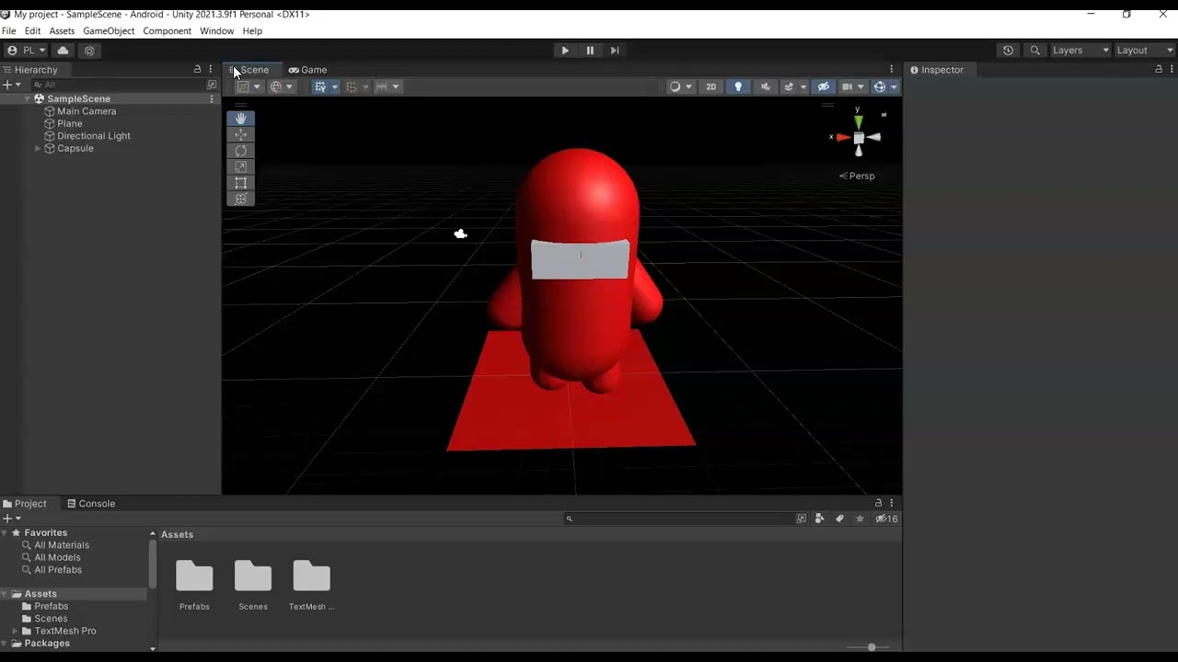The height and width of the screenshot is (662, 1178).
Task: Toggle Persp perspective label
Action: click(x=857, y=176)
